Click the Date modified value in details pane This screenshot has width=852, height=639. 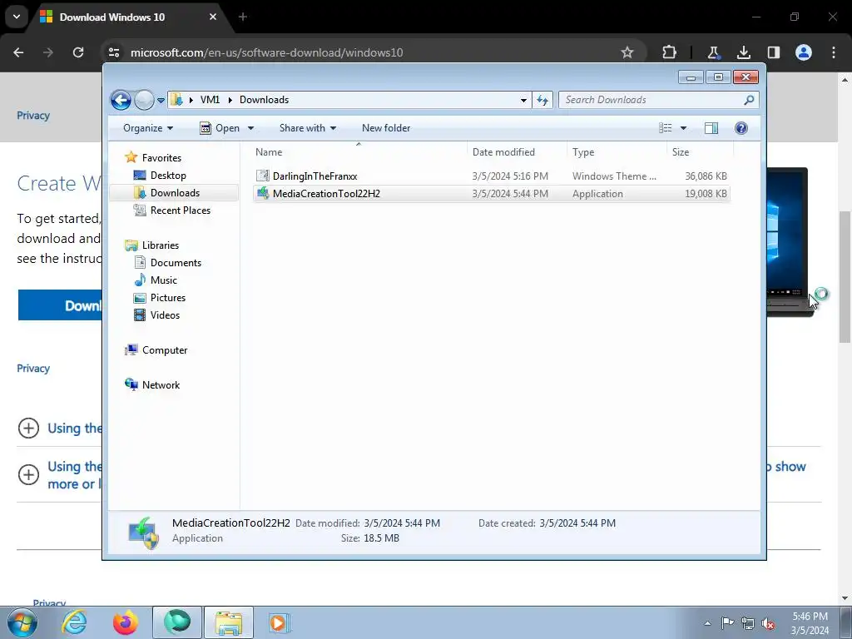(x=402, y=523)
